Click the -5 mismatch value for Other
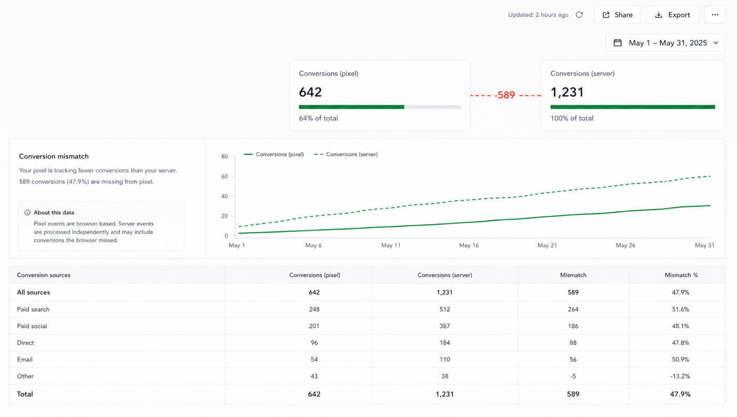Image resolution: width=737 pixels, height=417 pixels. [x=573, y=376]
